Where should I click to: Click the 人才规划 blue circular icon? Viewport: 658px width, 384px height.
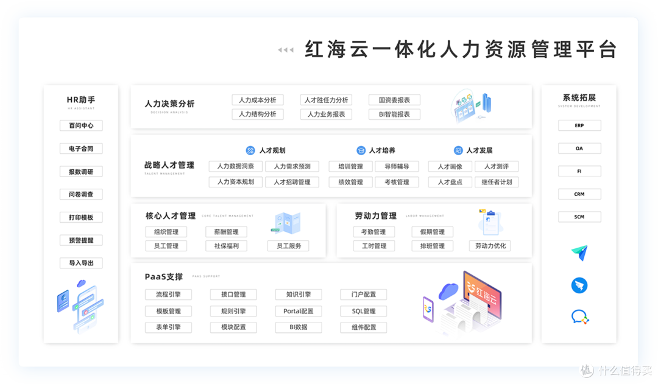(250, 150)
